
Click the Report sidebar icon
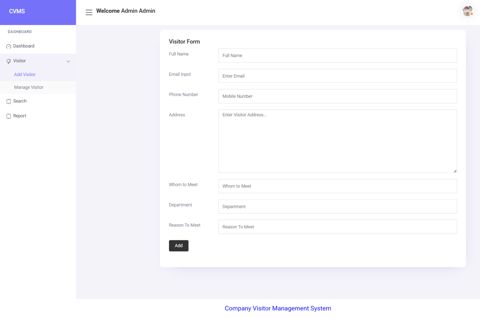click(x=8, y=116)
